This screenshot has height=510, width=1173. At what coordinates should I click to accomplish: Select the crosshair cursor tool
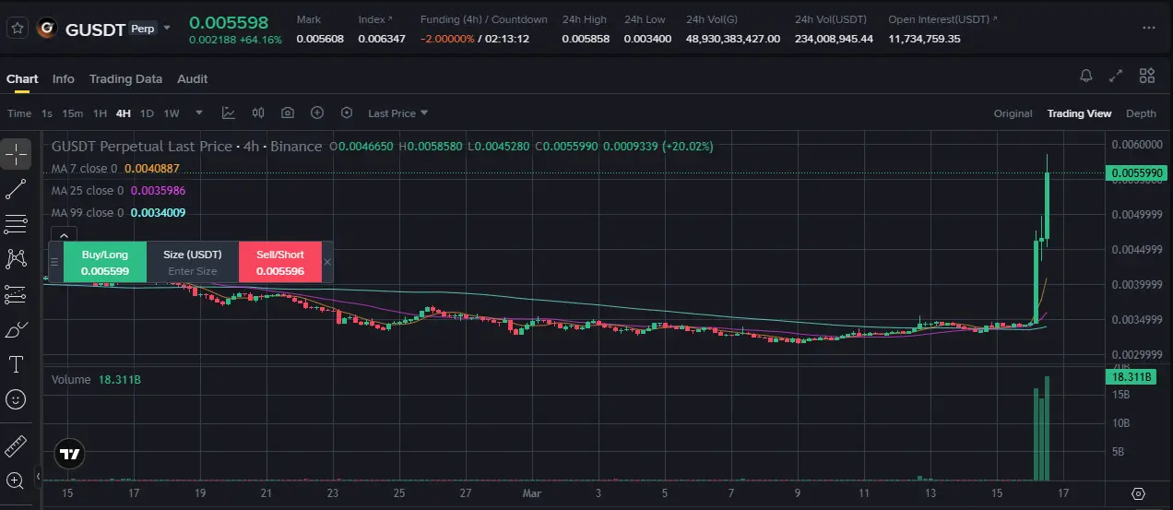[x=16, y=154]
